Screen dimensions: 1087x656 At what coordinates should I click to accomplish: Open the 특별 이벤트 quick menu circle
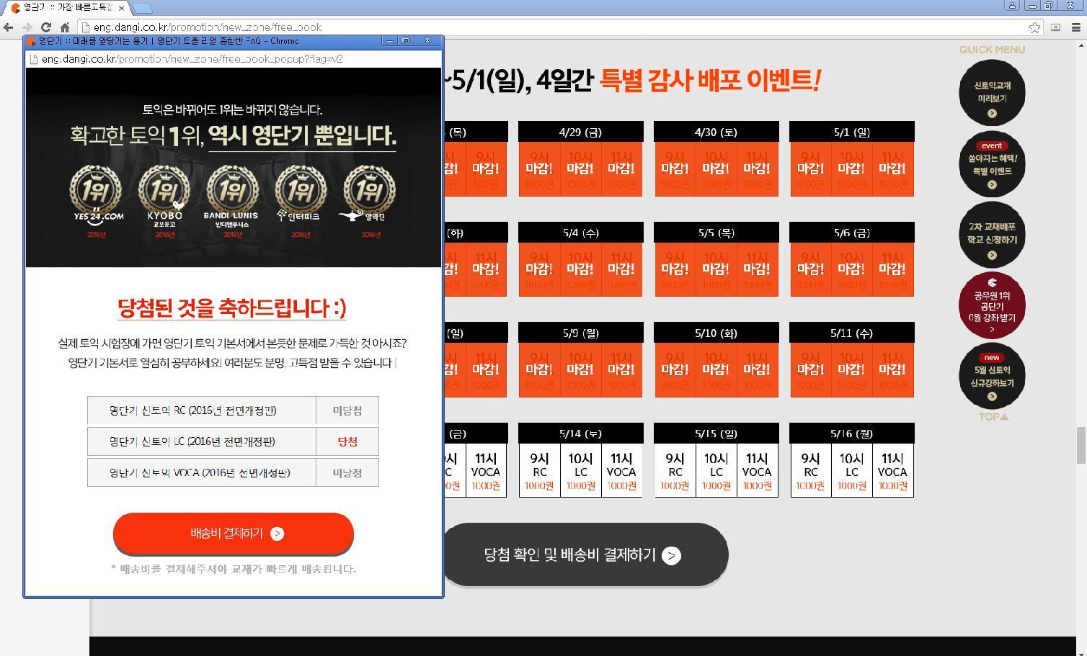tap(992, 164)
